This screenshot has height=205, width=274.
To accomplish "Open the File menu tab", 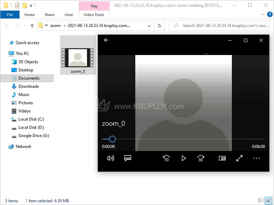I will tap(10, 15).
